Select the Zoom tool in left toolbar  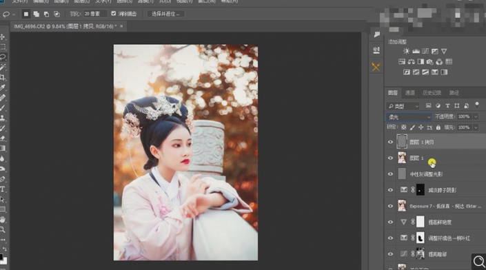(3, 229)
